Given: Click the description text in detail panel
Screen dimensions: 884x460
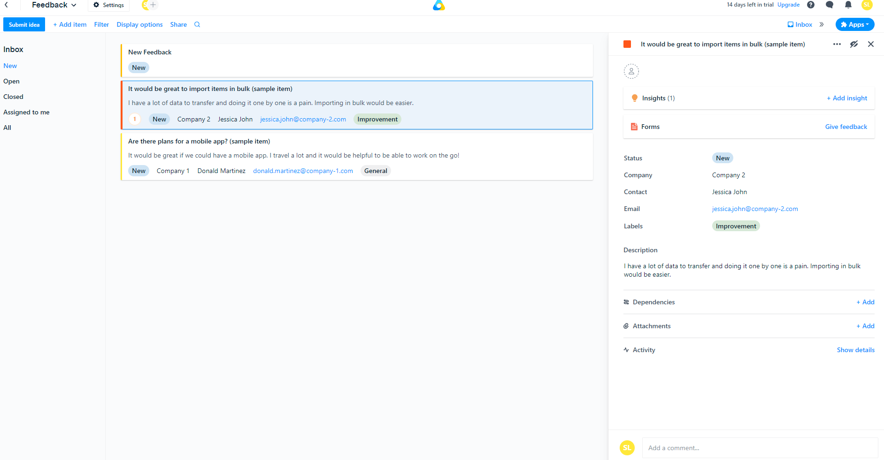Looking at the screenshot, I should (742, 270).
